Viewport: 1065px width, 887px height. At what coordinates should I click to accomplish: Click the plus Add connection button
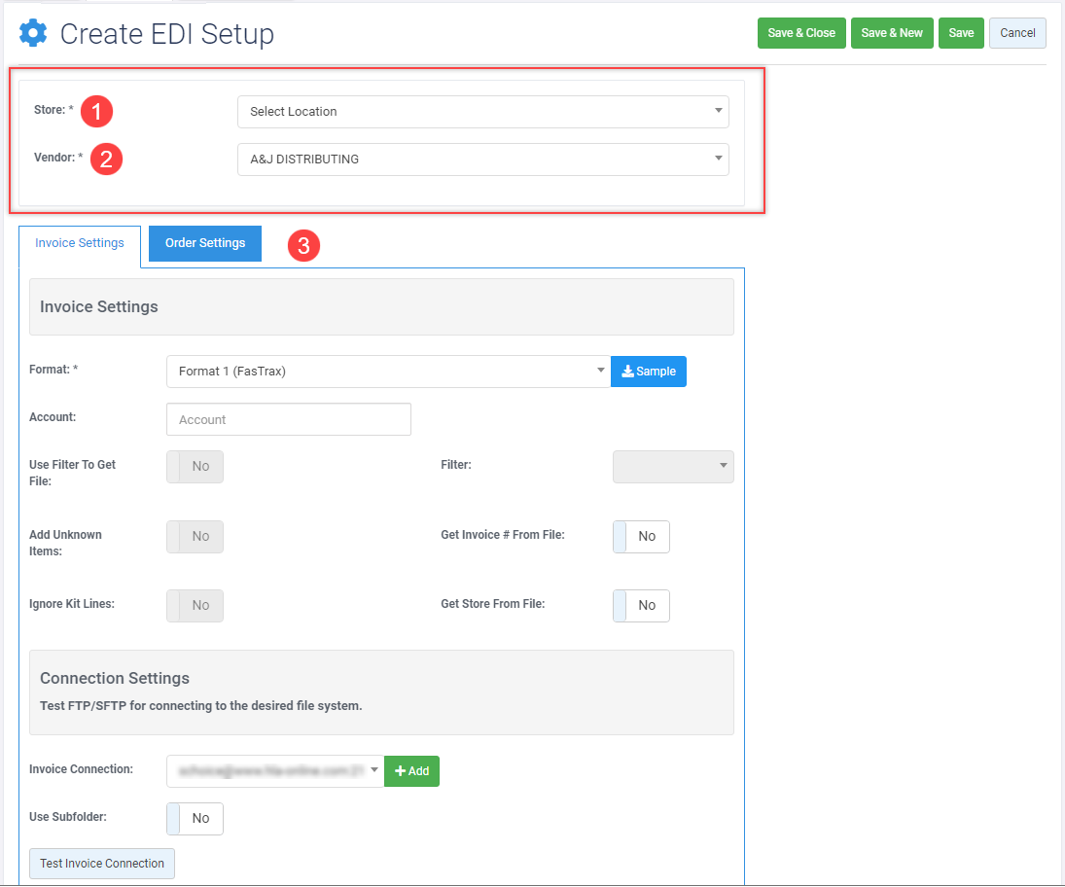tap(411, 771)
